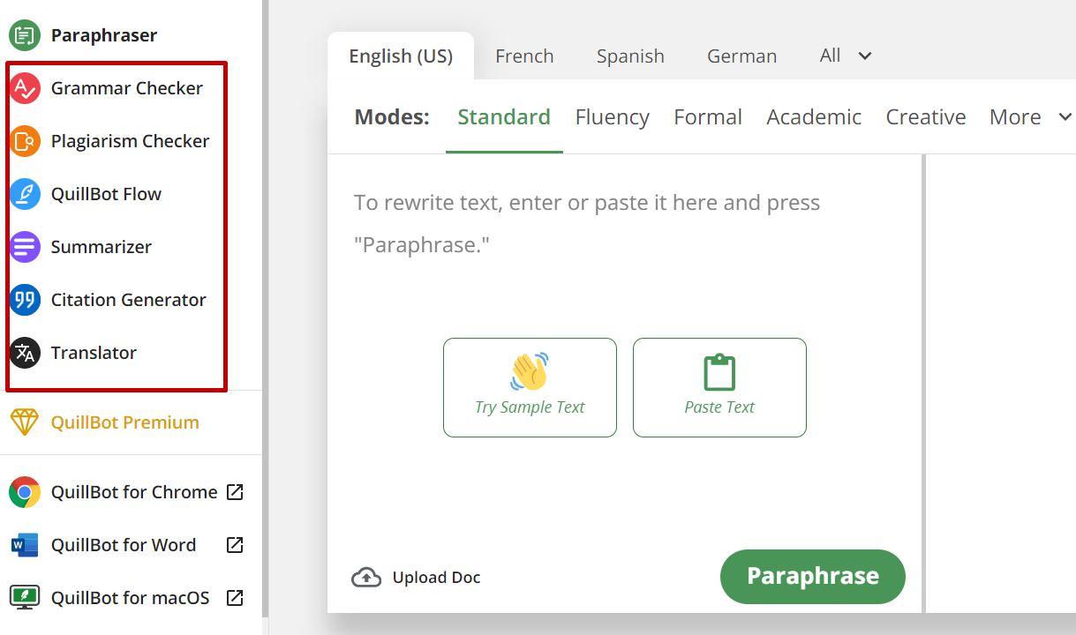Click the QuillBot Premium diamond icon

(x=25, y=422)
